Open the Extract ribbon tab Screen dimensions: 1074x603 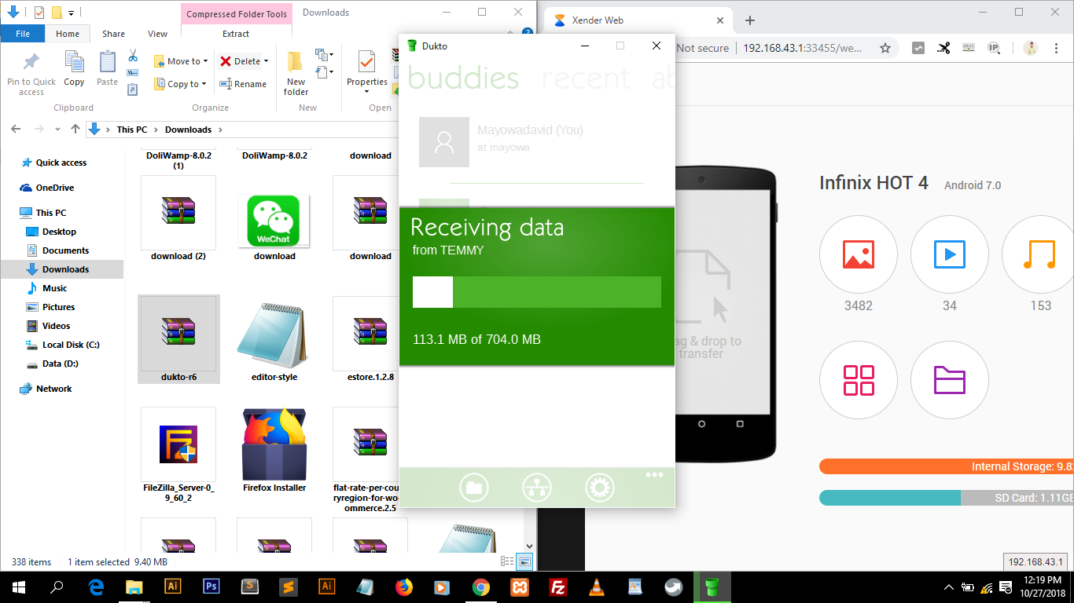tap(236, 34)
